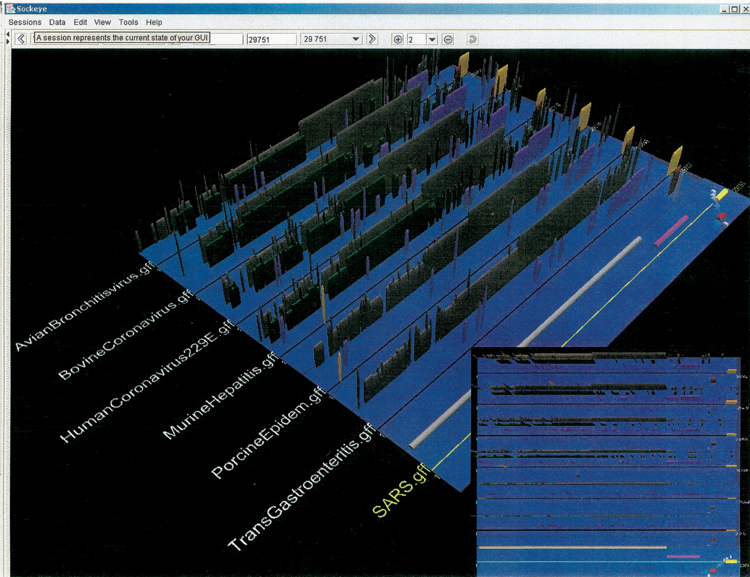This screenshot has height=577, width=750.
Task: Open the zoom factor dropdown arrow
Action: [432, 39]
